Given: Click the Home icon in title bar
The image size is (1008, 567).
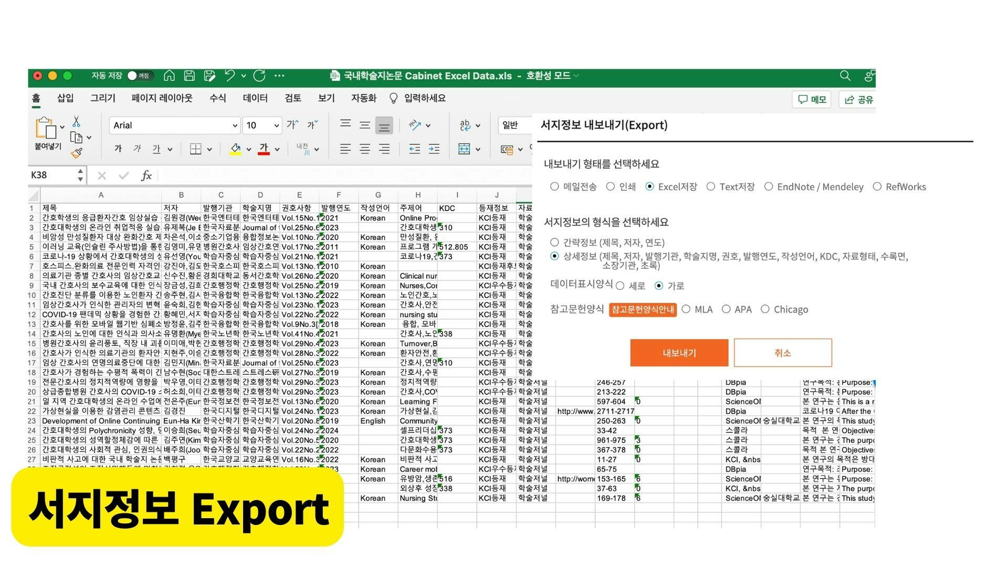Looking at the screenshot, I should (x=169, y=76).
